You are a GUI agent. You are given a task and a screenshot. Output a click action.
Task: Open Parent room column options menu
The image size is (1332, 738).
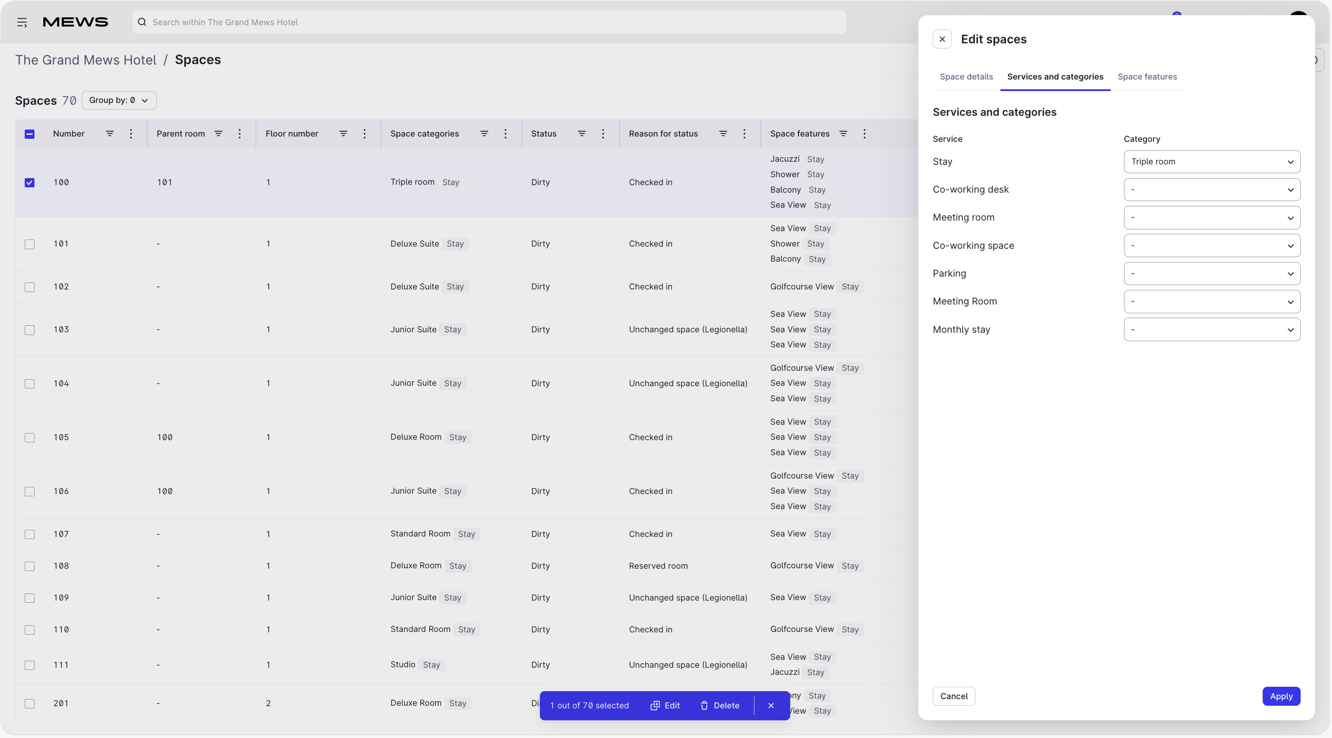click(239, 133)
